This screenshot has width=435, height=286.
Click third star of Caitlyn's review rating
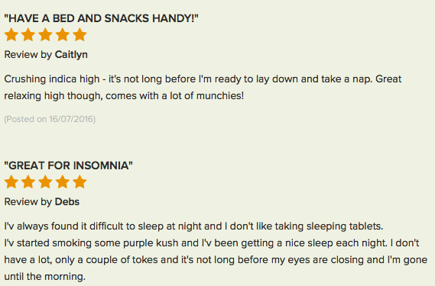tap(46, 34)
